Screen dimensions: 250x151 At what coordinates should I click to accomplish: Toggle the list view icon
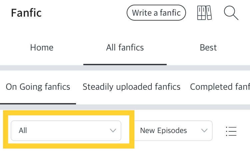pyautogui.click(x=231, y=131)
